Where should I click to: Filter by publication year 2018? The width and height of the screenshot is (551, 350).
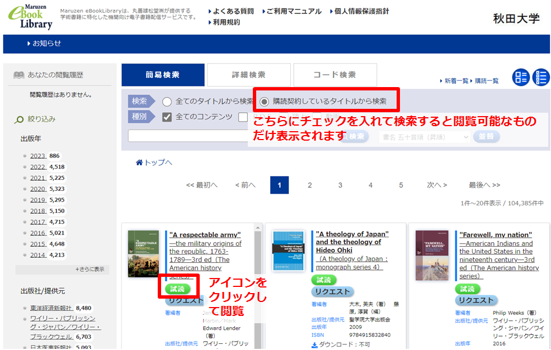38,211
